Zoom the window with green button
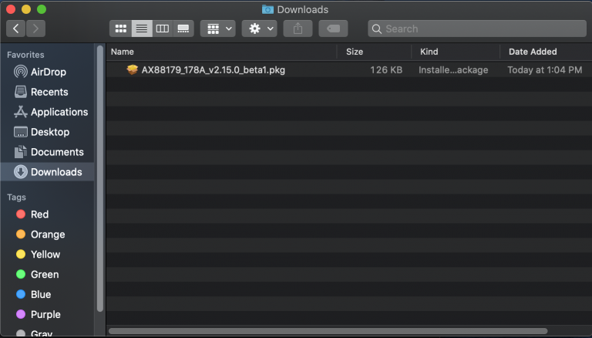 (42, 9)
